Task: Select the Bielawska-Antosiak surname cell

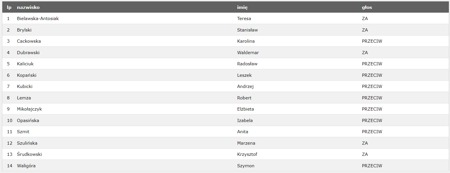Action: [38, 19]
